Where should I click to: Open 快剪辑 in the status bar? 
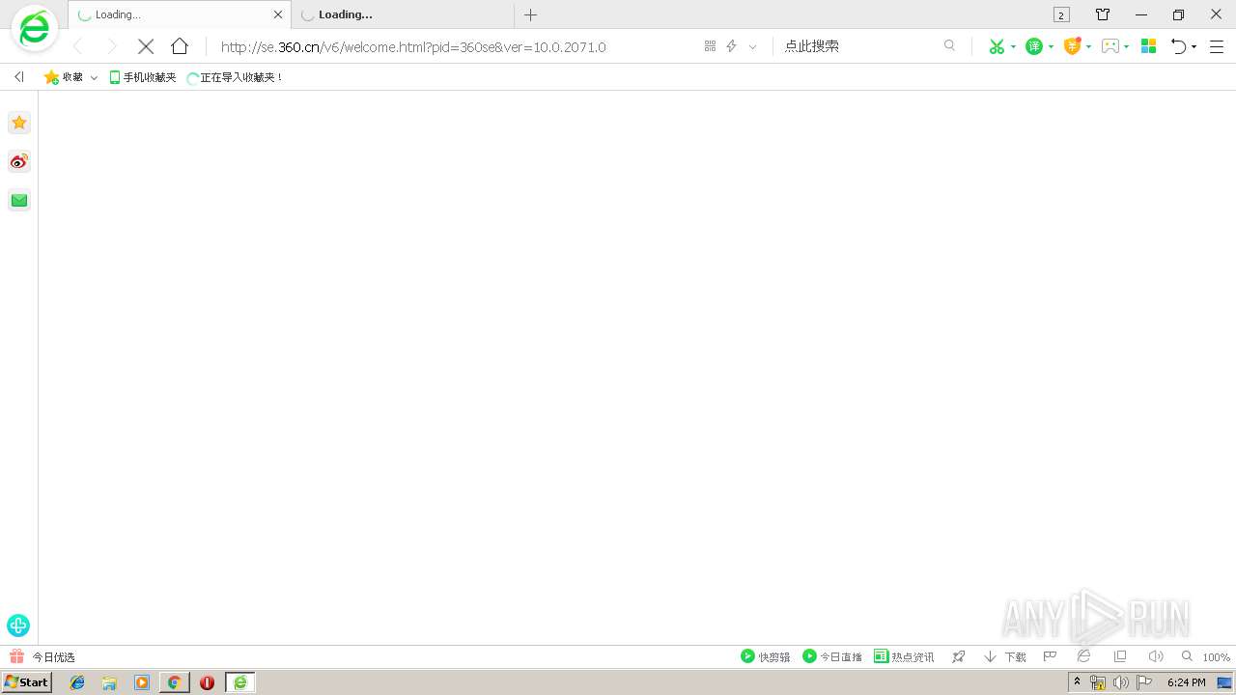[766, 656]
